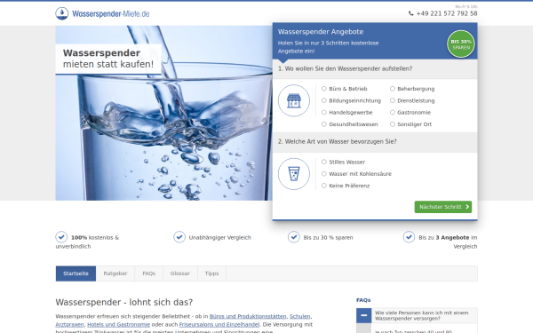Click '1. Wo wollen Sie den Wasserspender aufstellen?'
Viewport: 533px width, 333px height.
[345, 68]
